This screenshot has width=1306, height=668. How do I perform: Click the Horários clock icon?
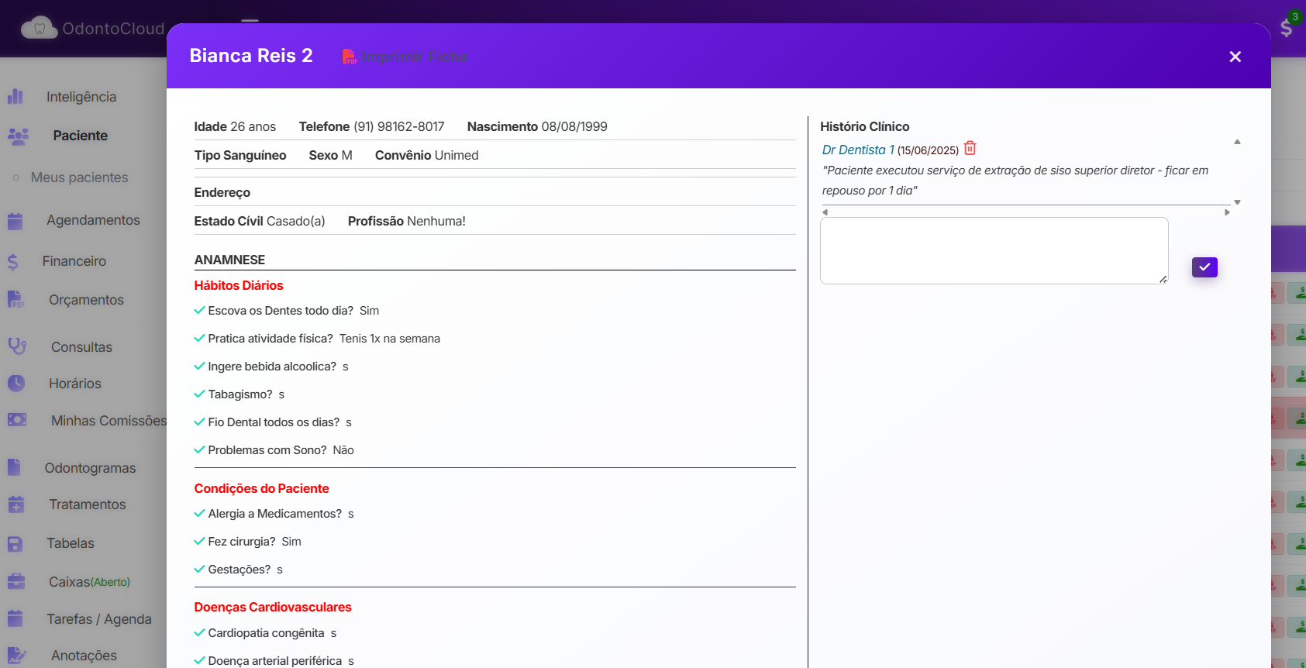16,384
